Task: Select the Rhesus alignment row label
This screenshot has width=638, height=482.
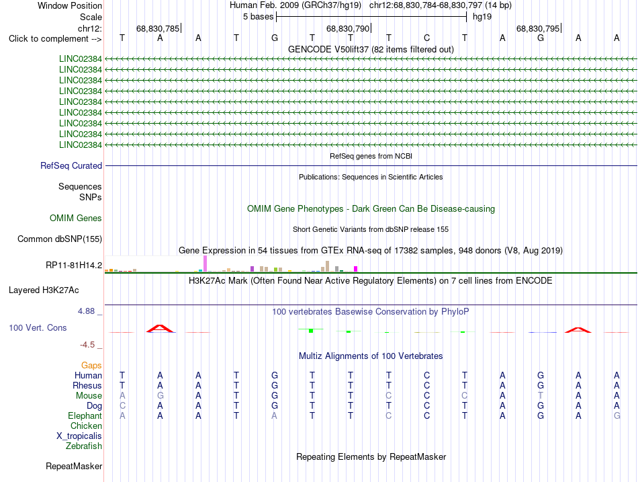Action: 87,385
